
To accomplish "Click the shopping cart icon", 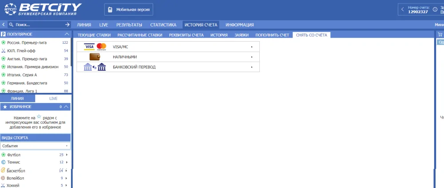I will point(440,35).
